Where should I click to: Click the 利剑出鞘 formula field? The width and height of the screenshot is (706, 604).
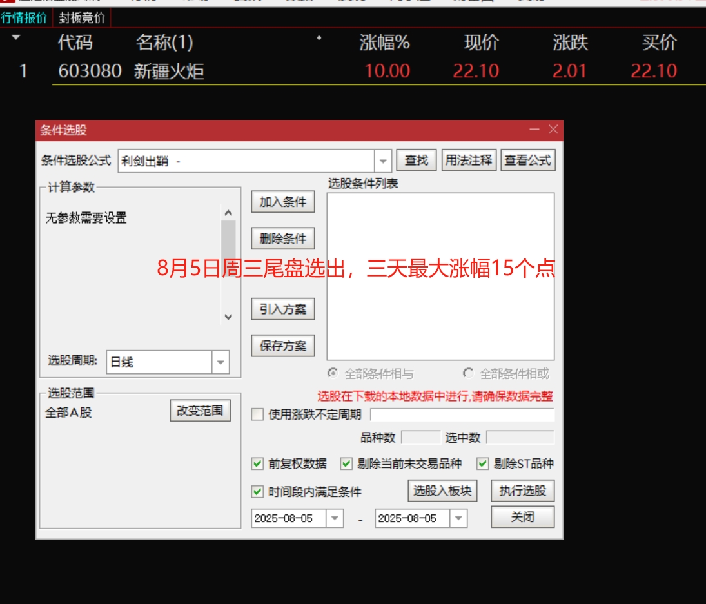coord(246,161)
